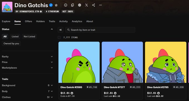Click rarity rank badge #6,223

pos(135,87)
